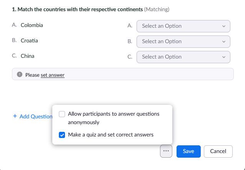Click the set answer link

[x=53, y=75]
